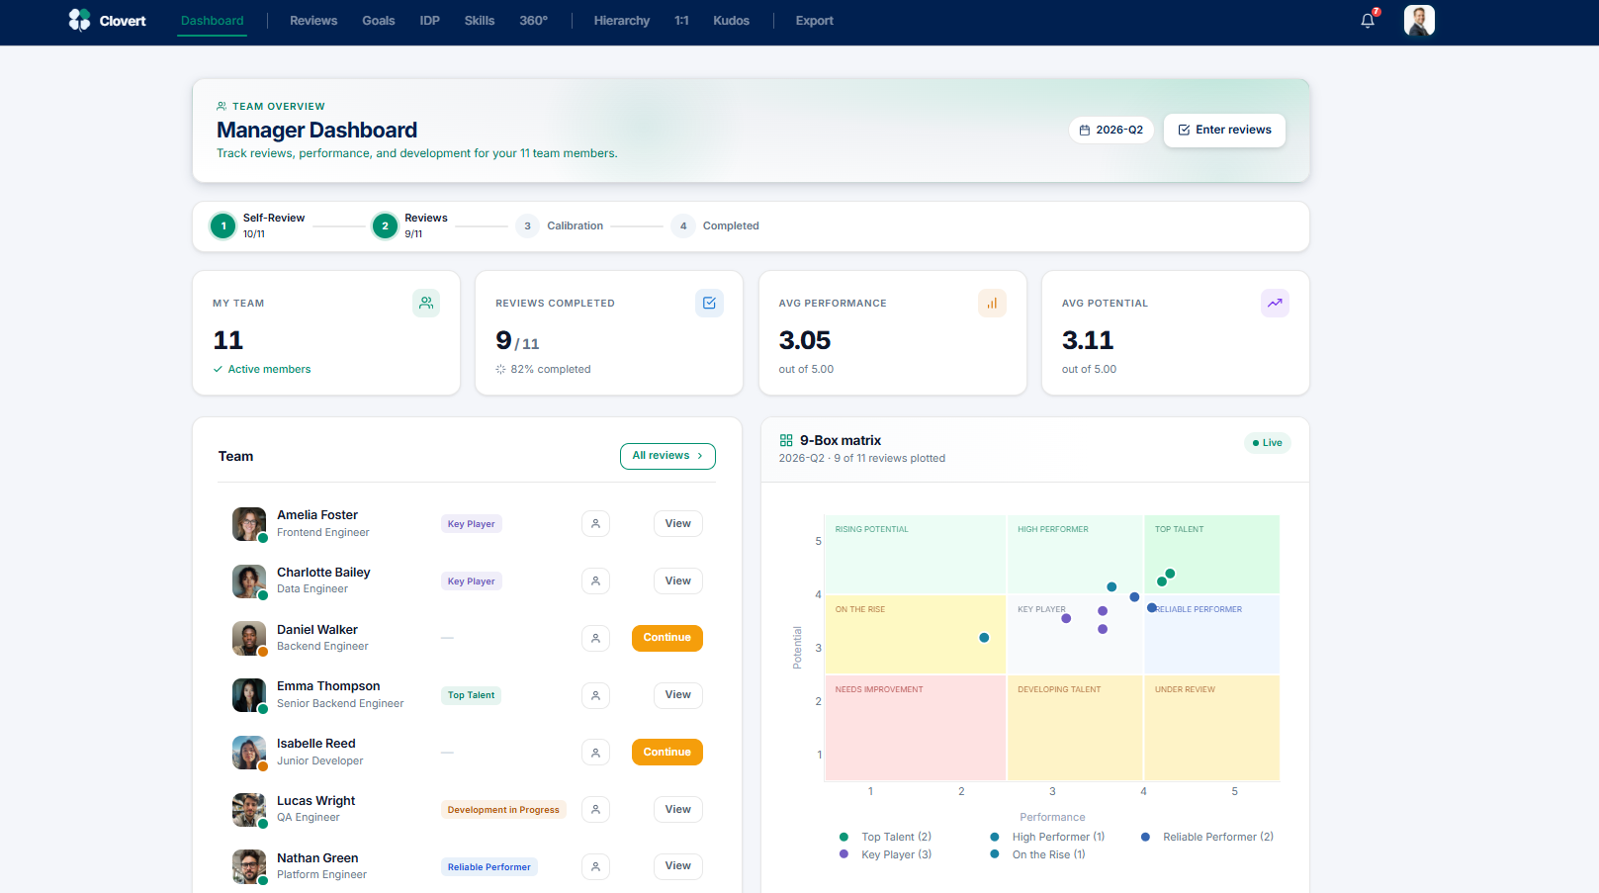Image resolution: width=1599 pixels, height=893 pixels.
Task: Open the Hierarchy nav item
Action: coord(622,21)
